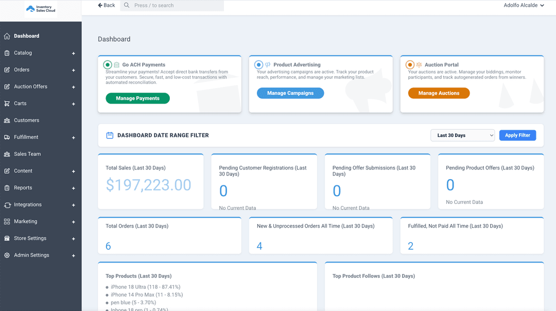Select the orange Auction Portal radio indicator
Screen dimensions: 556x311
point(410,64)
